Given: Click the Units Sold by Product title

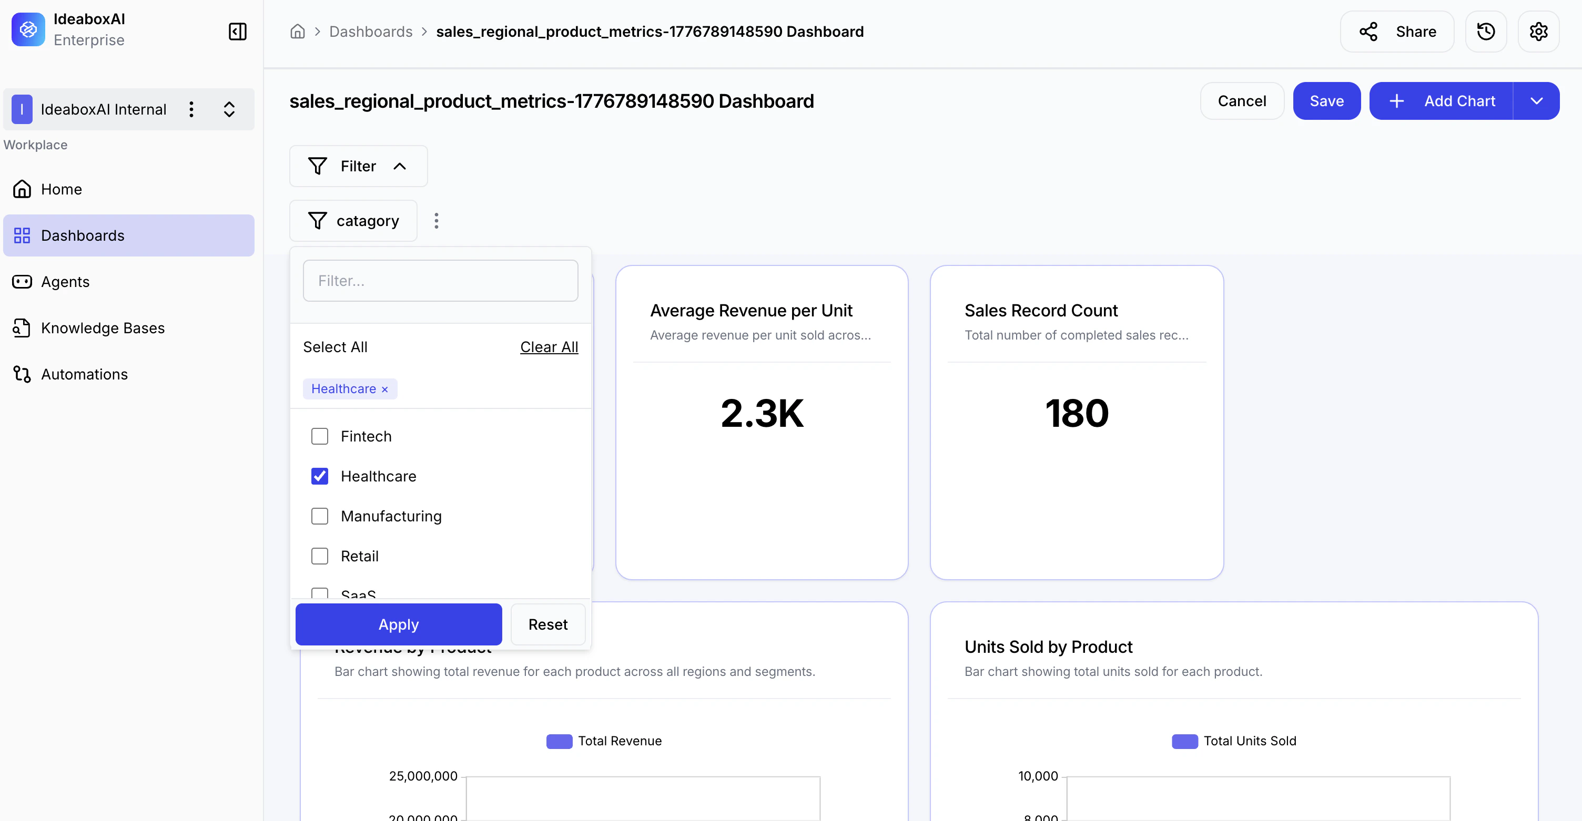Looking at the screenshot, I should pos(1048,646).
